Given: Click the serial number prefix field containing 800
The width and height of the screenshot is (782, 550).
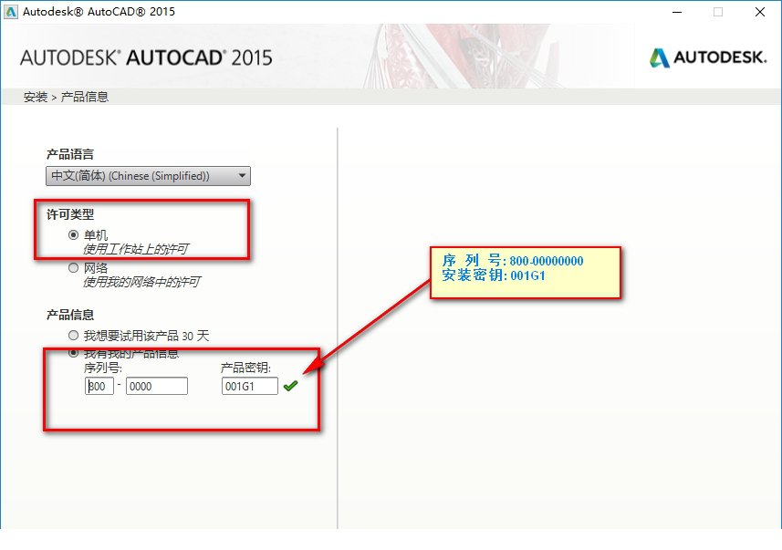Looking at the screenshot, I should 99,387.
